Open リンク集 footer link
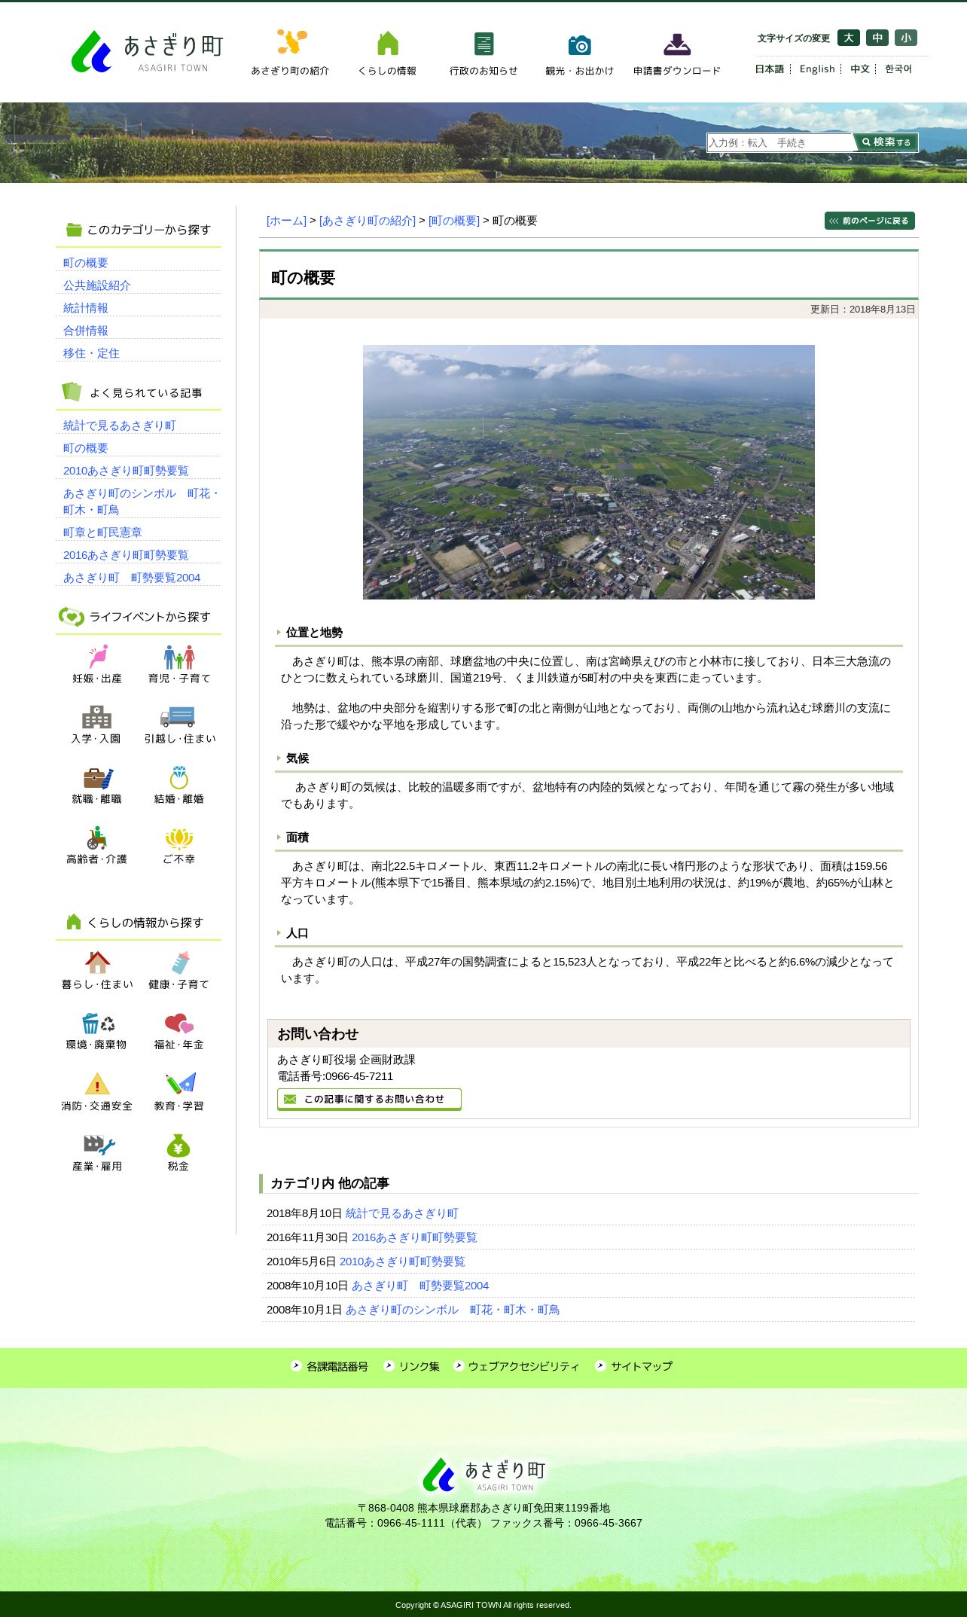This screenshot has width=967, height=1617. (x=412, y=1366)
